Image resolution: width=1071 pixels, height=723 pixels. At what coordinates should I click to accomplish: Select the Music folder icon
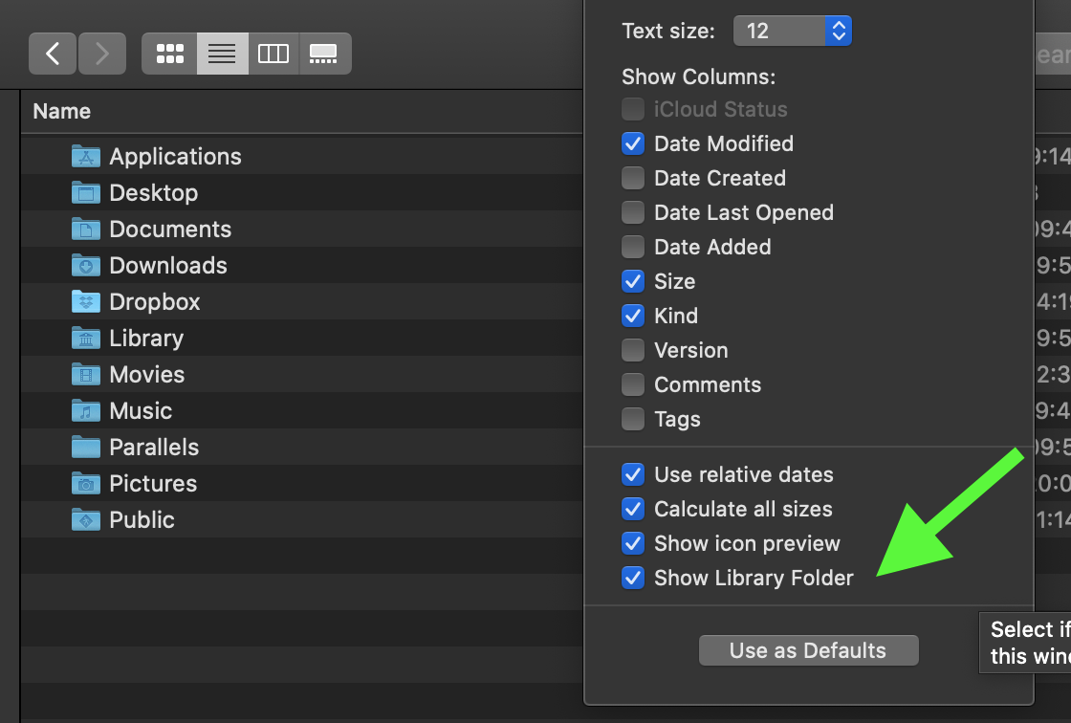(x=86, y=410)
